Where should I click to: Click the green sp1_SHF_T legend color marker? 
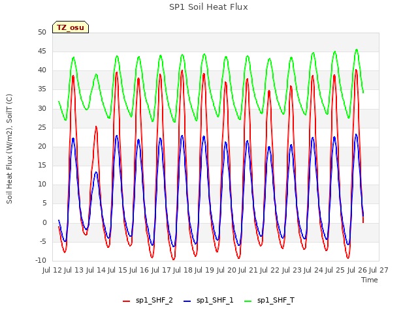tap(248, 301)
